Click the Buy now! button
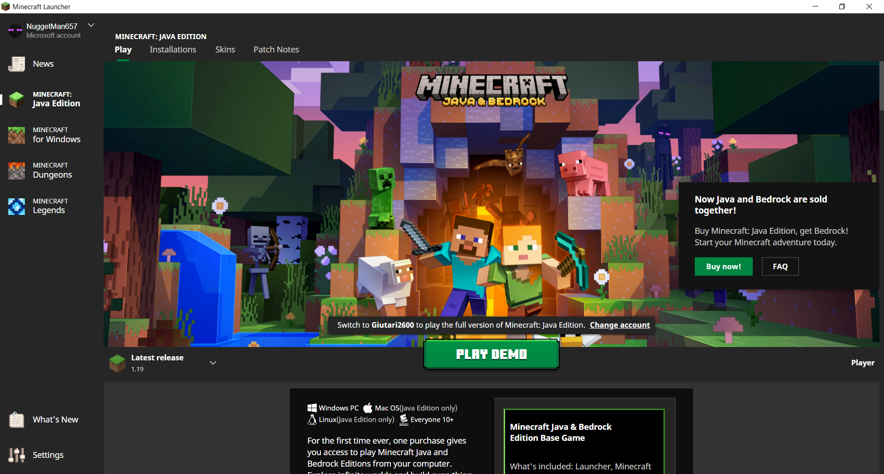The width and height of the screenshot is (884, 474). coord(723,266)
